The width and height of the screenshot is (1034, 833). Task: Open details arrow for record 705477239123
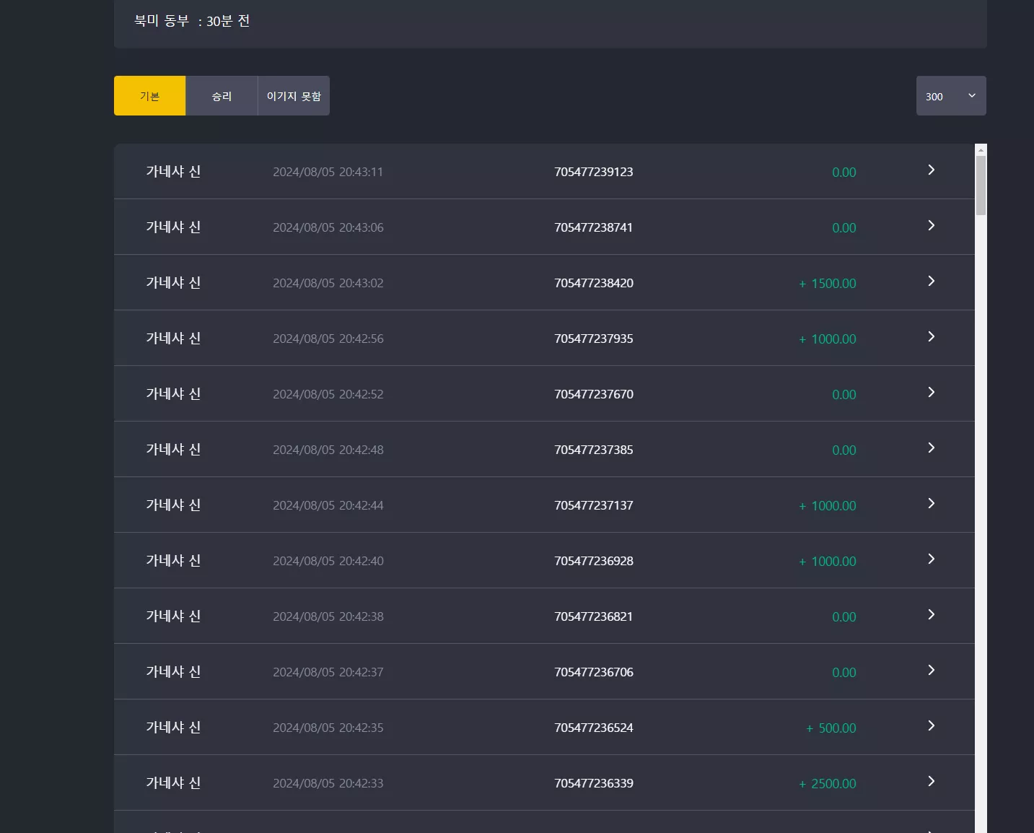coord(931,170)
